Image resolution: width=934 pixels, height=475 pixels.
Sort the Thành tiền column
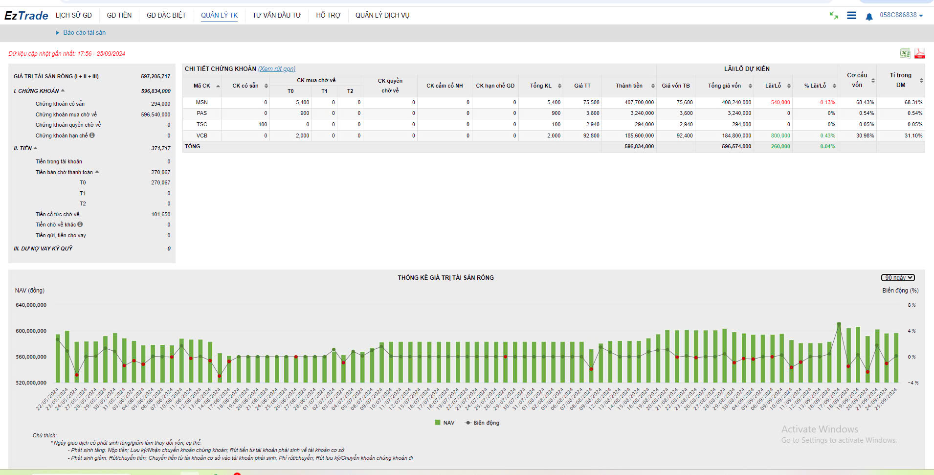(653, 86)
